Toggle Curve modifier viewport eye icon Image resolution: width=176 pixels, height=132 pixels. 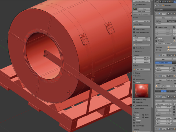pyautogui.click(x=171, y=76)
